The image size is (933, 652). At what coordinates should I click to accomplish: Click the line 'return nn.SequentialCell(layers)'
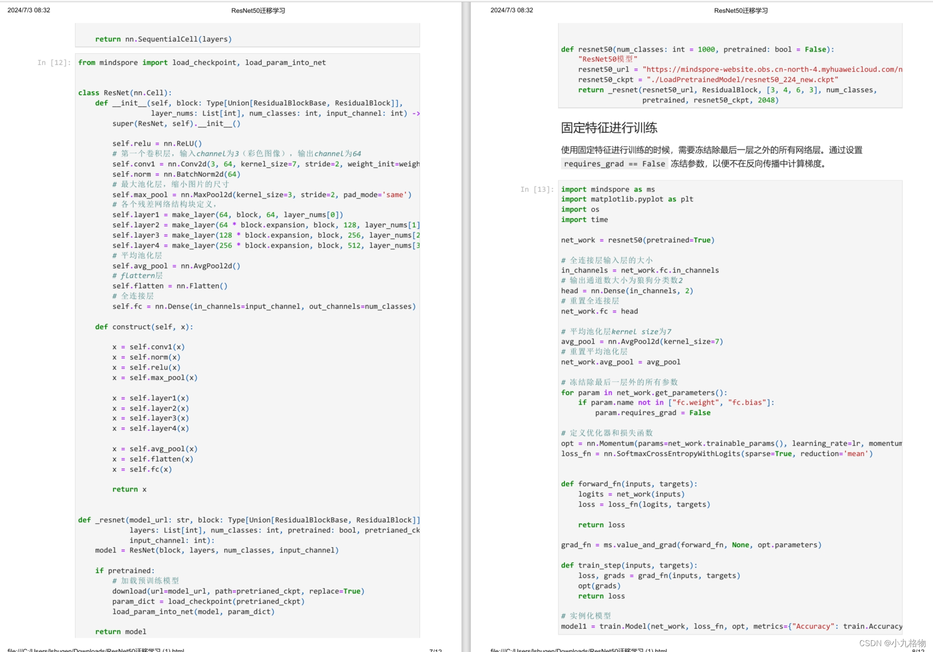[163, 39]
